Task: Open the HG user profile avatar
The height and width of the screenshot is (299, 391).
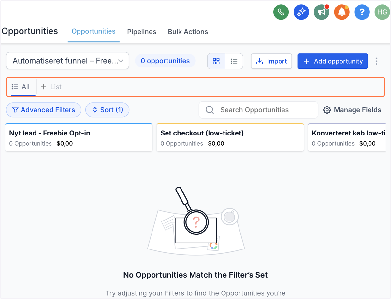Action: [382, 12]
